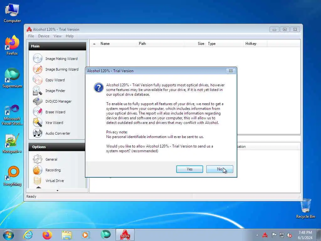Image resolution: width=321 pixels, height=241 pixels.
Task: Open the Image Finder magnifier icon
Action: coord(38,90)
